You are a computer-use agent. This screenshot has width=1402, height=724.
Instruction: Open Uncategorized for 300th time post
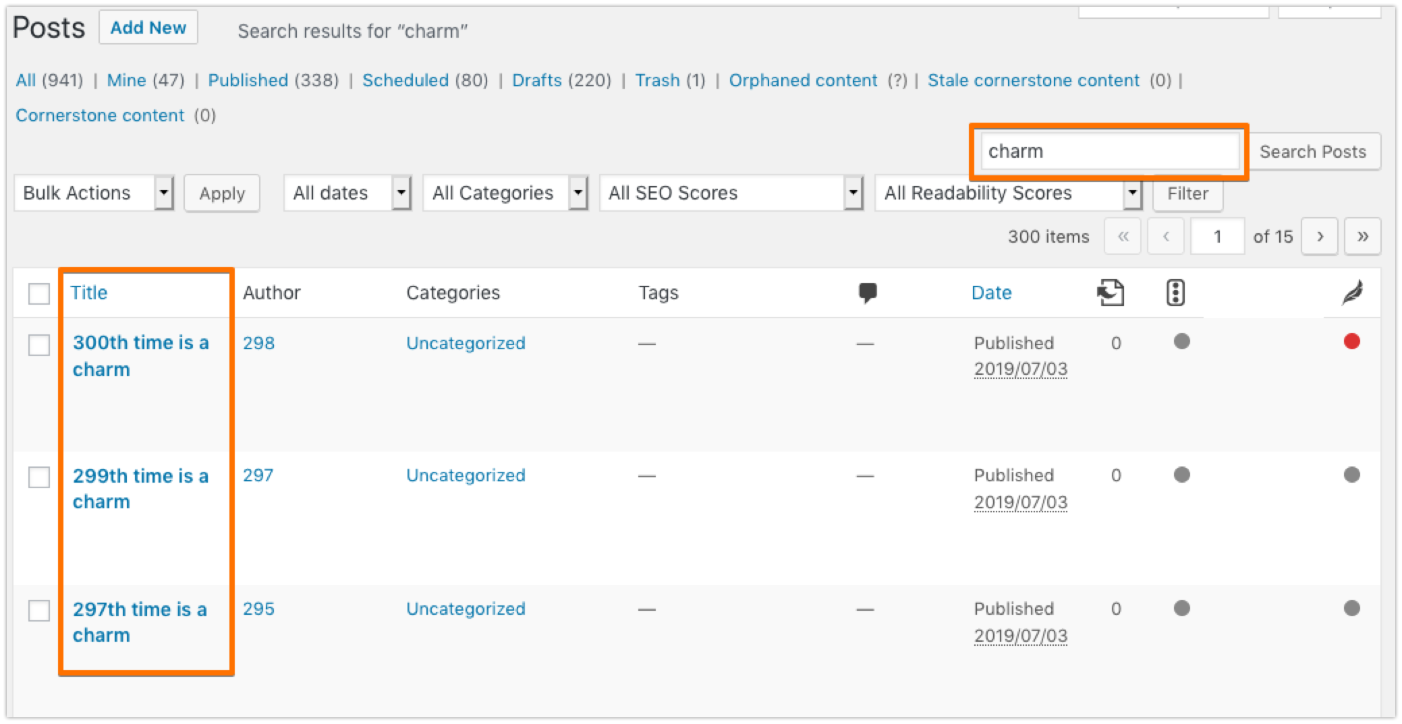click(x=466, y=343)
